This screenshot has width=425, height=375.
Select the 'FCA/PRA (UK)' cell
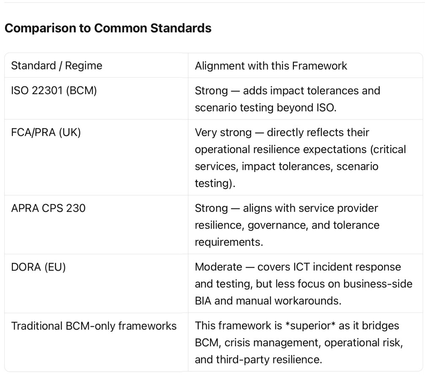point(46,132)
